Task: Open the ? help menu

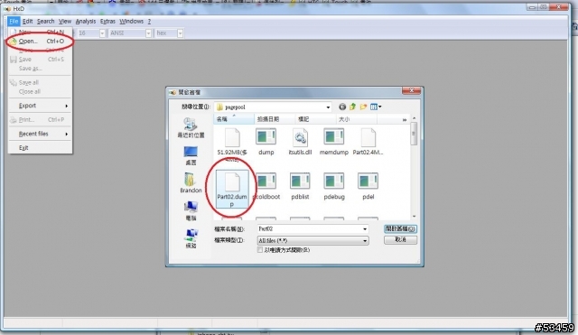Action: tap(149, 22)
